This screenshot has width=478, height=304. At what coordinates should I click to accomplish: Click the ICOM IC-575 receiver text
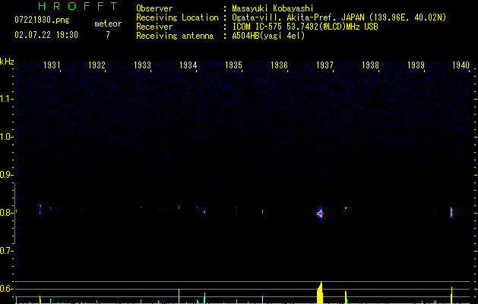[x=305, y=27]
